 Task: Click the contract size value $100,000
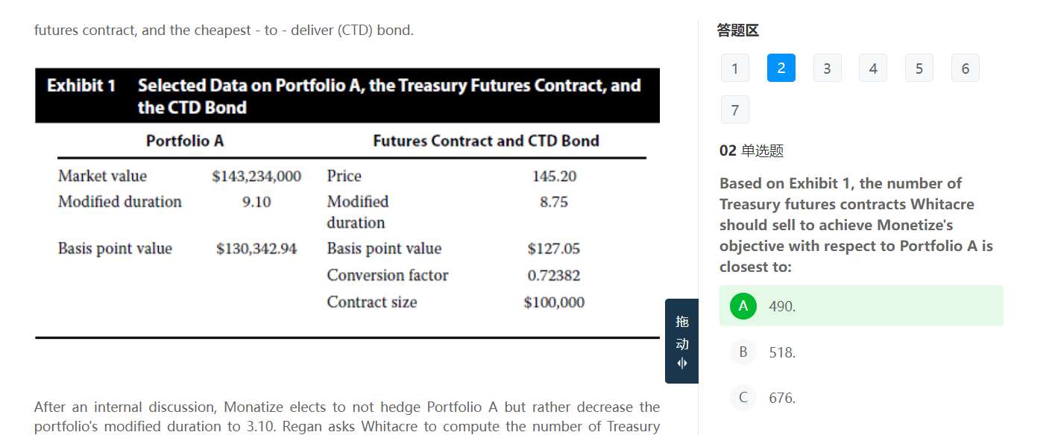point(554,302)
